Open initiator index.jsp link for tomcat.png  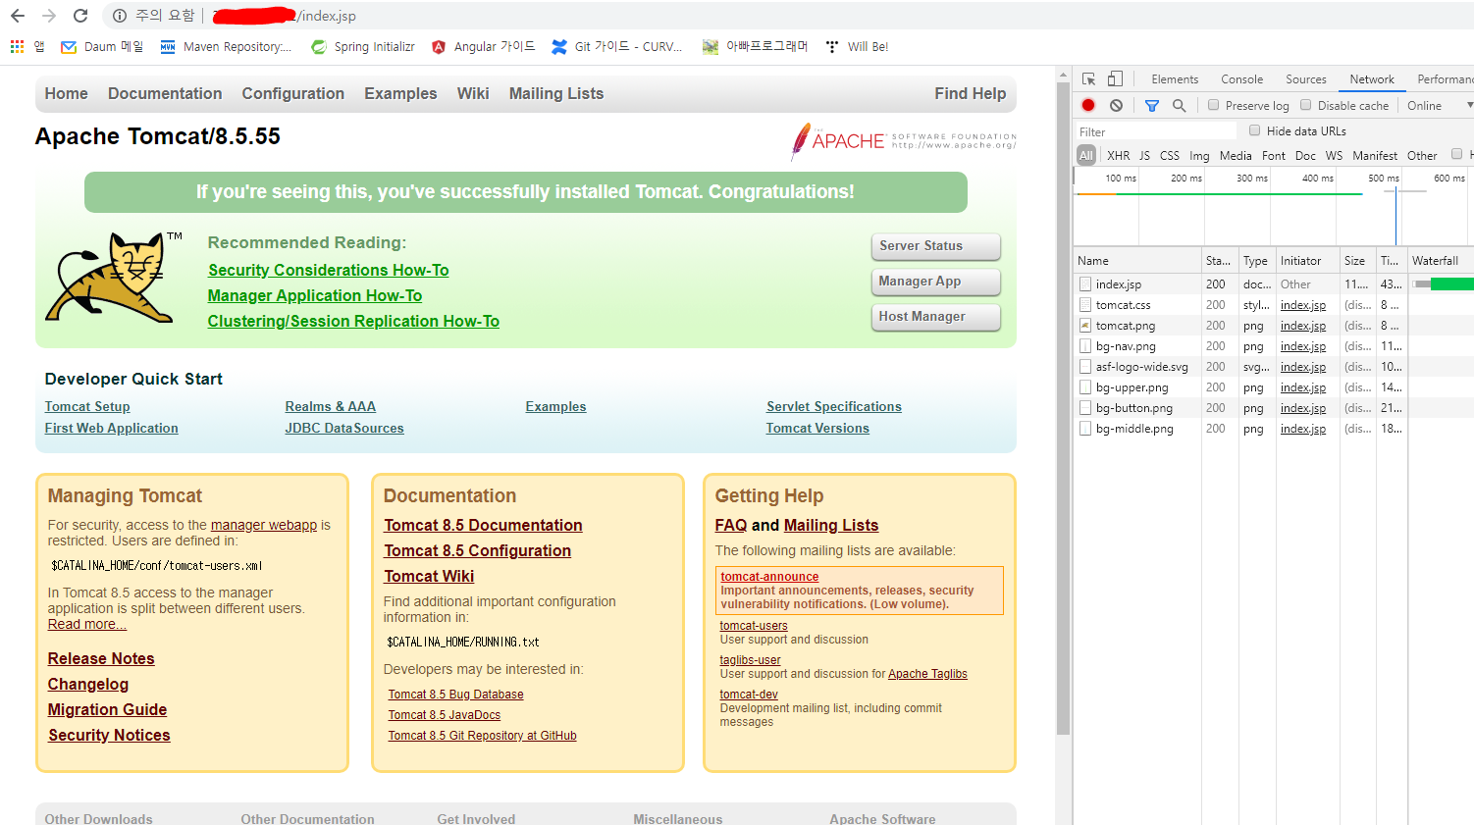click(1302, 326)
